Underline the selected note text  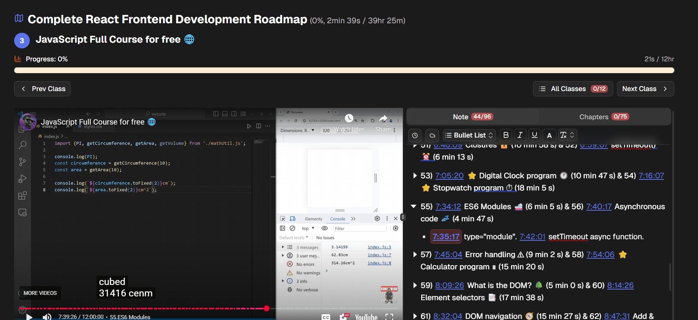[x=534, y=135]
